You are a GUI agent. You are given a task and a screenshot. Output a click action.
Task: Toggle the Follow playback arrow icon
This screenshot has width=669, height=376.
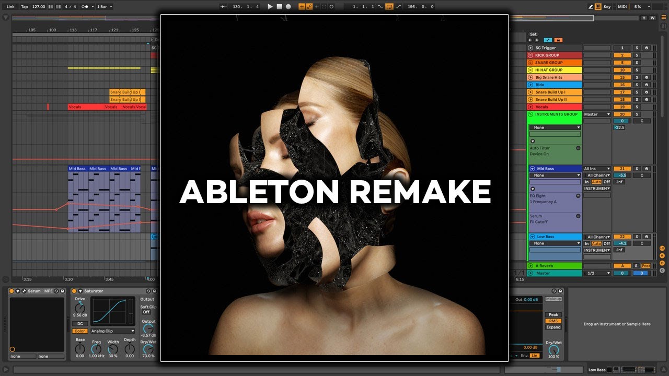[224, 7]
